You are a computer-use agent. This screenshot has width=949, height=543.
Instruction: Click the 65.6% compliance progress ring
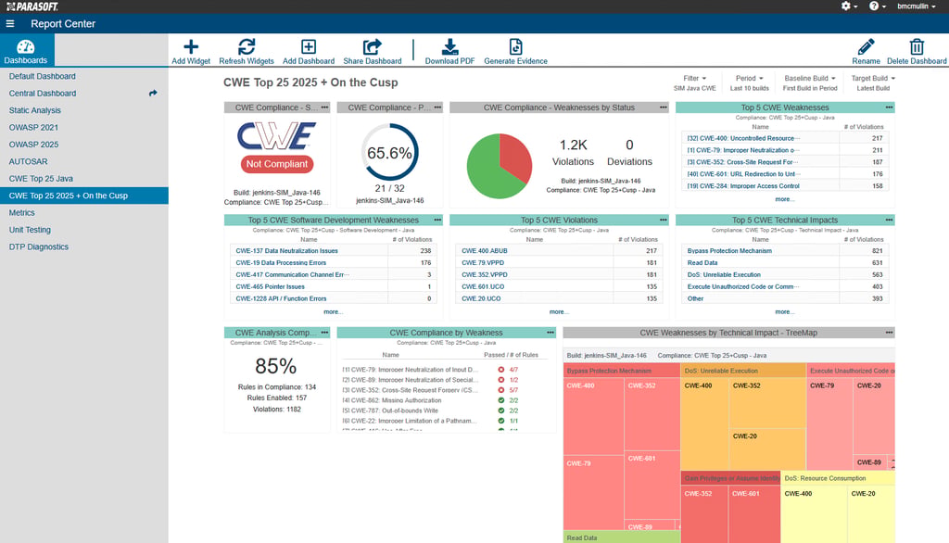pos(389,153)
